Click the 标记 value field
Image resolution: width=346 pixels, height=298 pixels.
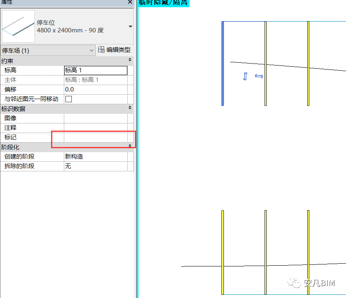point(95,137)
